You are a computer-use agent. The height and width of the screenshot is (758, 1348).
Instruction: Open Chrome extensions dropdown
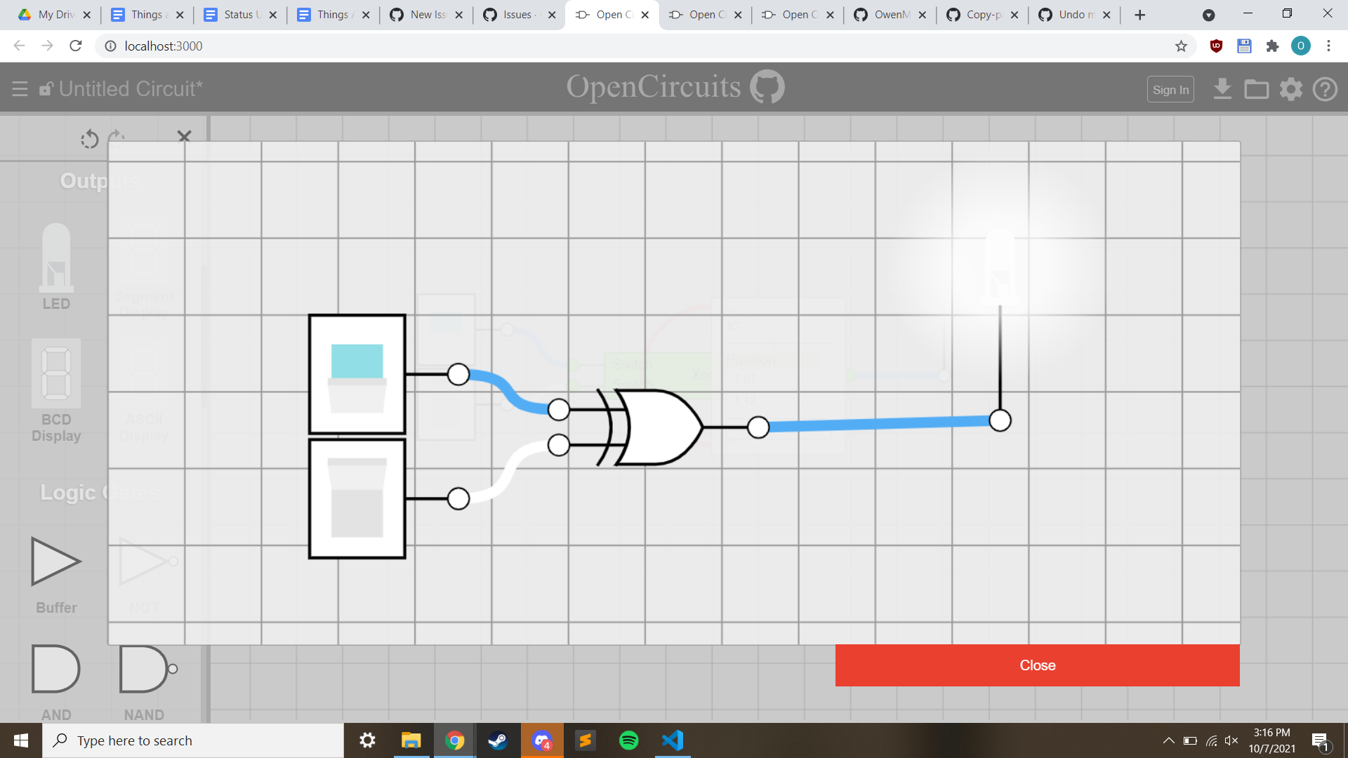tap(1274, 46)
